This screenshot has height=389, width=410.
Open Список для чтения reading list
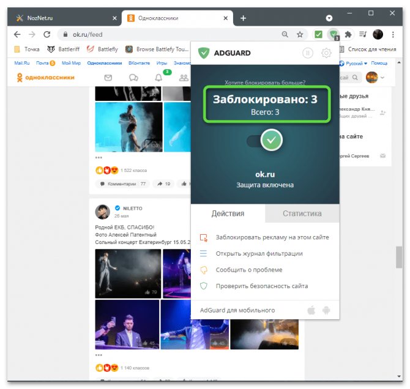click(368, 49)
